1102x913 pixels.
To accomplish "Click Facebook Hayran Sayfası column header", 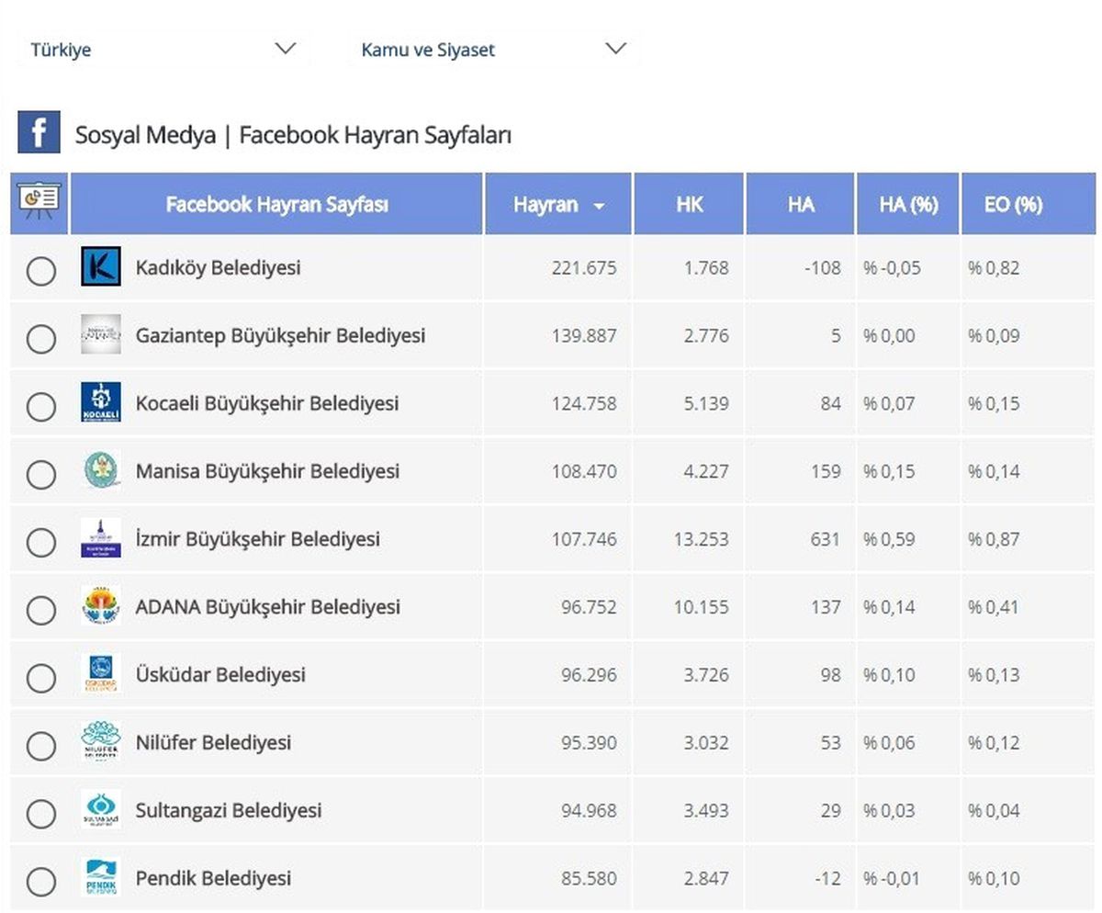I will [276, 204].
